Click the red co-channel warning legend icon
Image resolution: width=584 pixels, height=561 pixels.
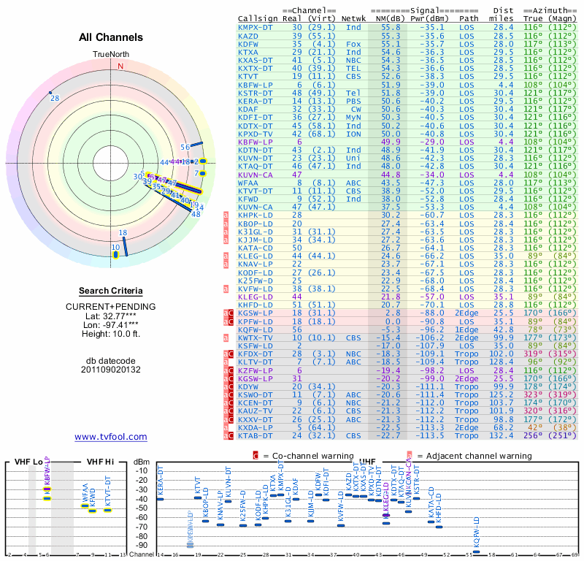[x=255, y=456]
